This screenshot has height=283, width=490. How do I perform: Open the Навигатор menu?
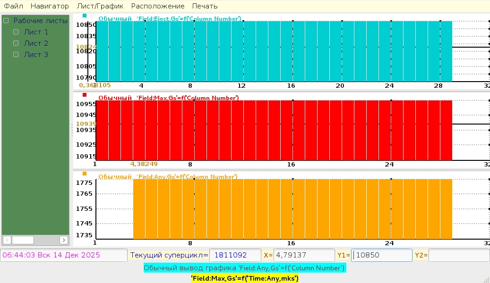coord(50,6)
